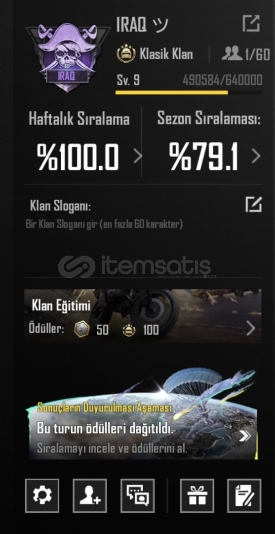275x534 pixels.
Task: Open the clan members 1/60 icon
Action: pyautogui.click(x=232, y=53)
